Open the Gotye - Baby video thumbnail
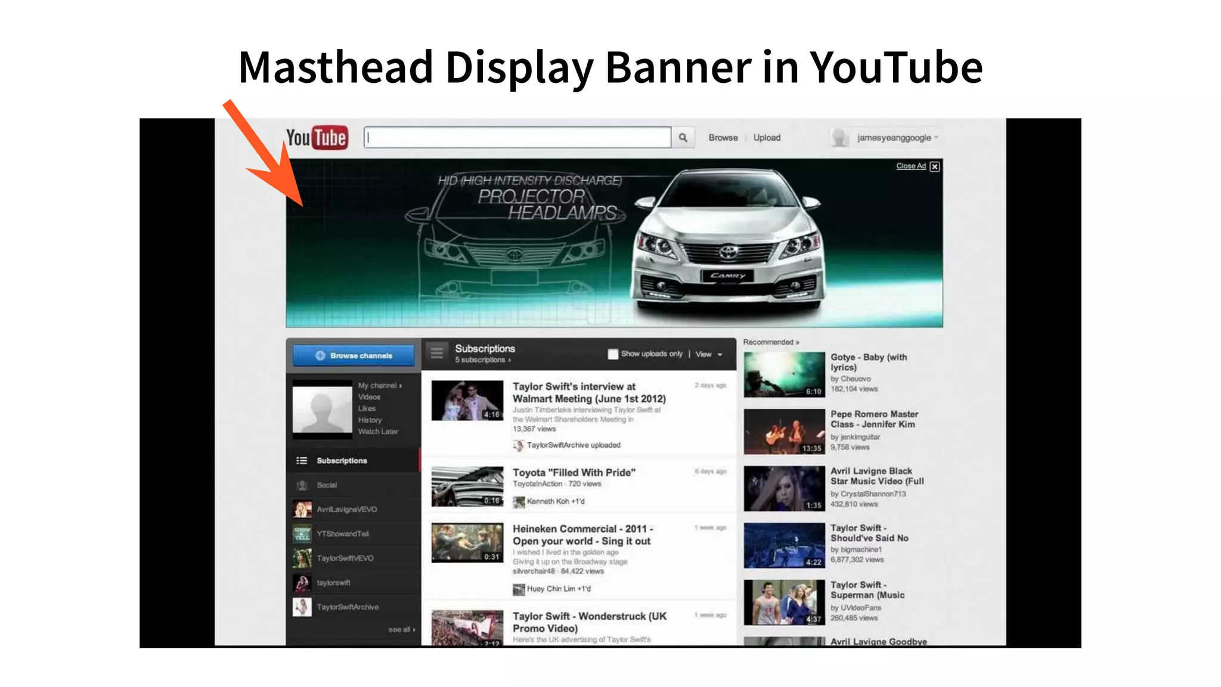Viewport: 1221px width, 687px height. 784,375
